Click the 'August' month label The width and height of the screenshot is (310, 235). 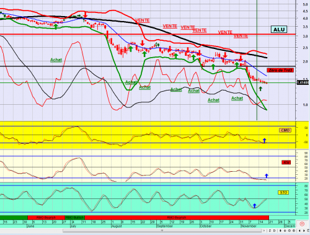[x=117, y=226]
